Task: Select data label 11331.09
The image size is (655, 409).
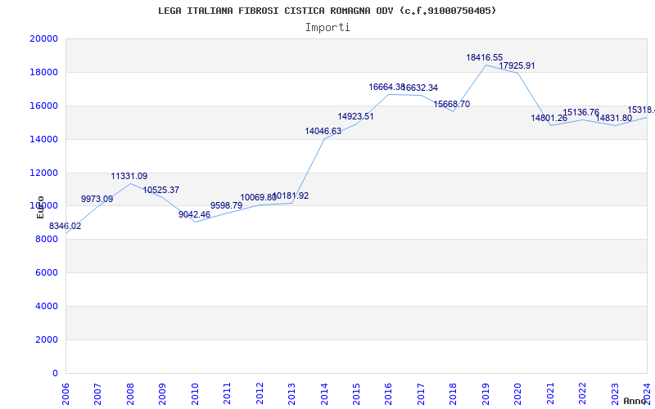Action: (129, 176)
